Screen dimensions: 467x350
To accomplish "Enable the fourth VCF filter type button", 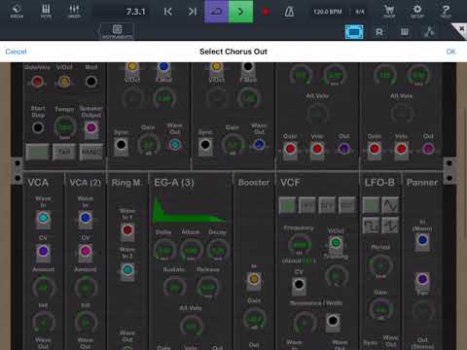I will point(346,205).
